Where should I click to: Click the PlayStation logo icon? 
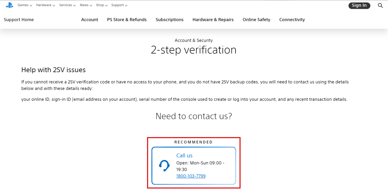tap(9, 5)
